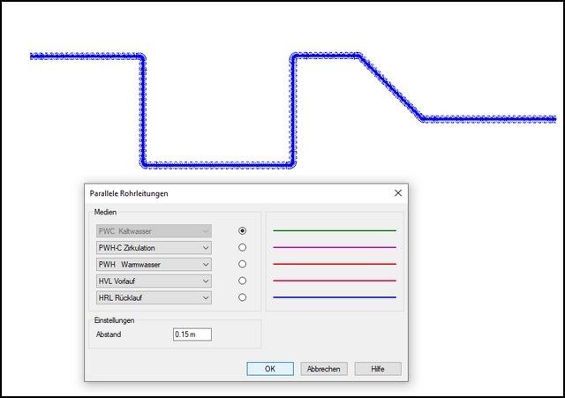Click the disabled PWC Kaltwasser combo box
Screen dimensions: 565x398
[x=154, y=231]
